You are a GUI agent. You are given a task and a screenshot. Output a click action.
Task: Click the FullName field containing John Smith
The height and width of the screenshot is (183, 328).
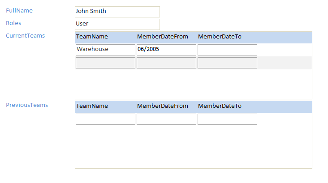coord(117,12)
